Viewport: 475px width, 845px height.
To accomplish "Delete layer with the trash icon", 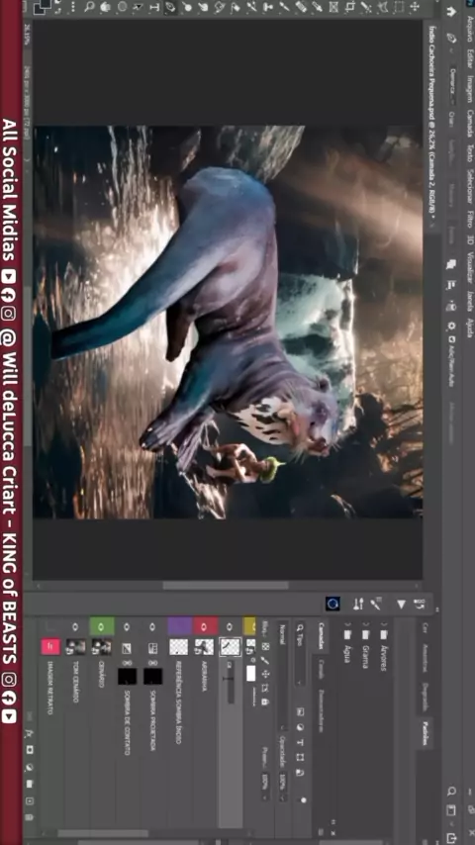I will coord(29,817).
